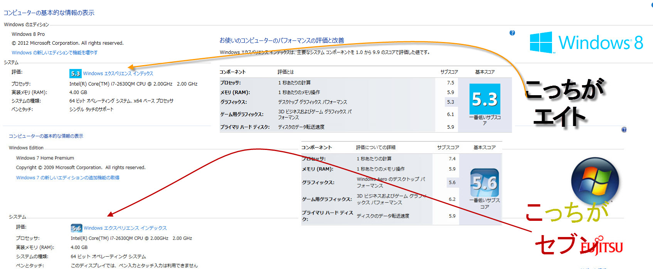Viewport: 653px width, 269px height.
Task: Click the メモリ (RAM) row label in the Windows 7 table
Action: click(x=318, y=169)
